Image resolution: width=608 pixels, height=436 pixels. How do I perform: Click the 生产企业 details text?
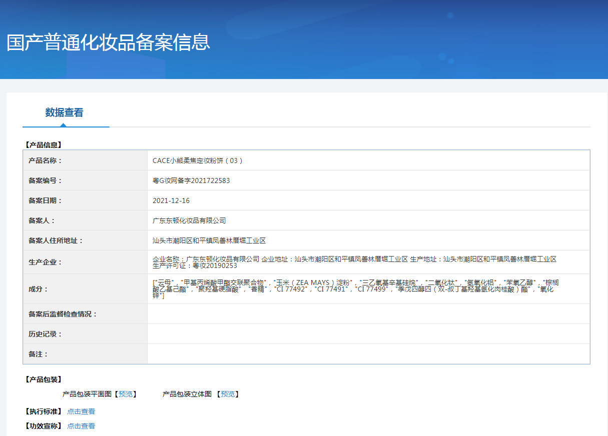[354, 262]
